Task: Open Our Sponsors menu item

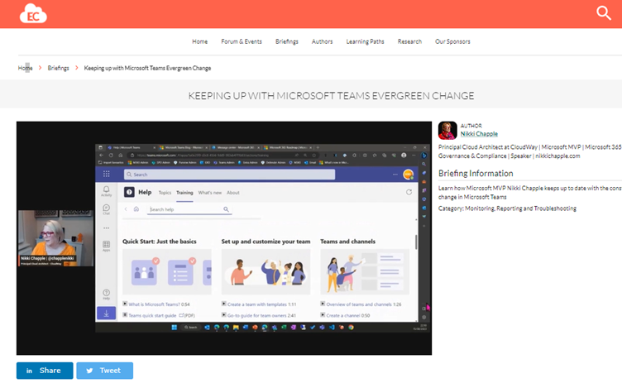Action: [x=452, y=41]
